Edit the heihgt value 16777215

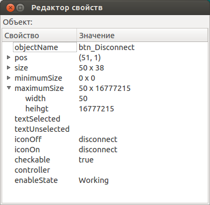96,109
